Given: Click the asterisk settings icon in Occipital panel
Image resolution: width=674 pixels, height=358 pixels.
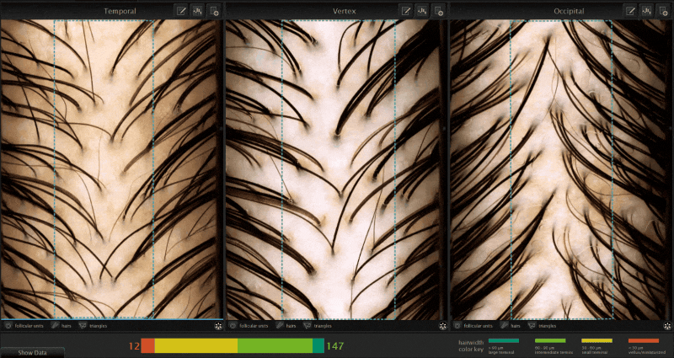Looking at the screenshot, I should (667, 326).
